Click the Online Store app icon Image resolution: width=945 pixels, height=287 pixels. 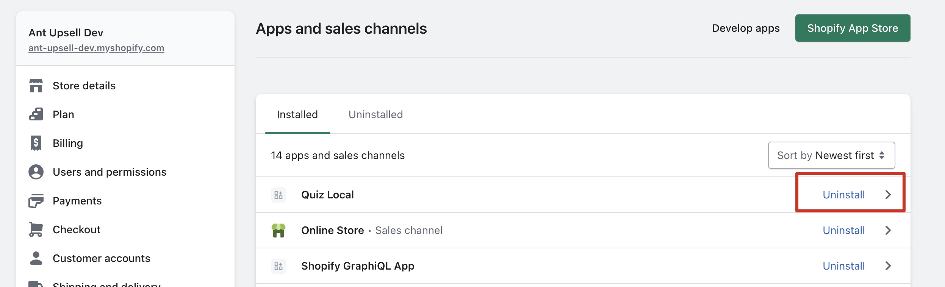point(278,230)
